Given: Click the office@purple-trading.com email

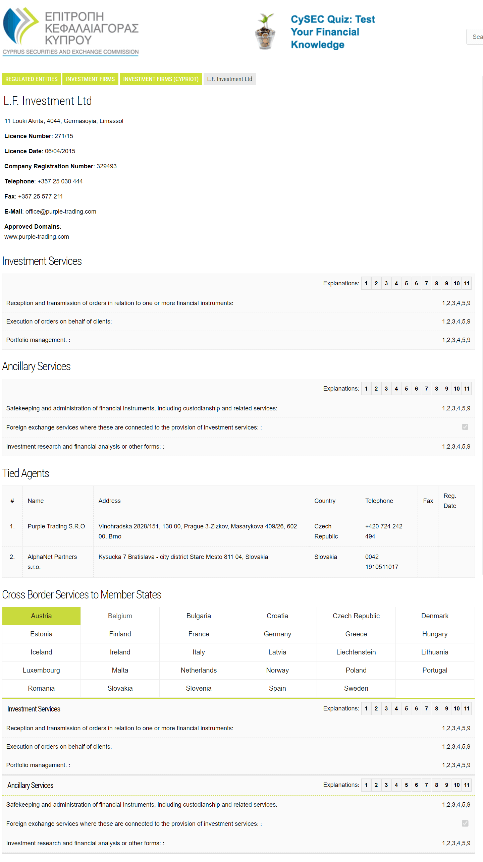Looking at the screenshot, I should (61, 212).
